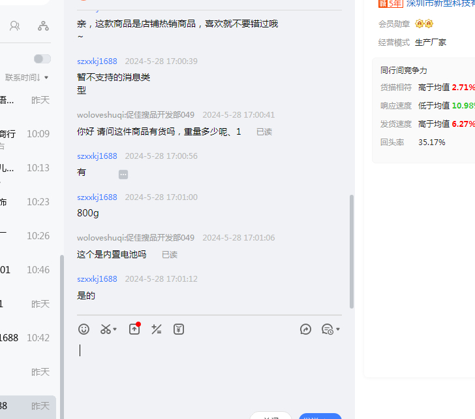
Task: Click the file upload icon with red dot
Action: tap(134, 329)
